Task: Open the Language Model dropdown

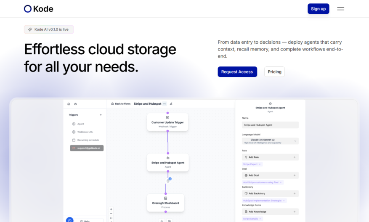Action: point(270,141)
